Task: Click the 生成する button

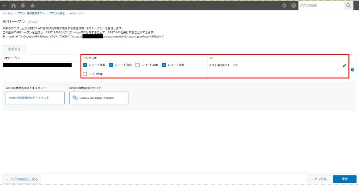Action: (14, 49)
